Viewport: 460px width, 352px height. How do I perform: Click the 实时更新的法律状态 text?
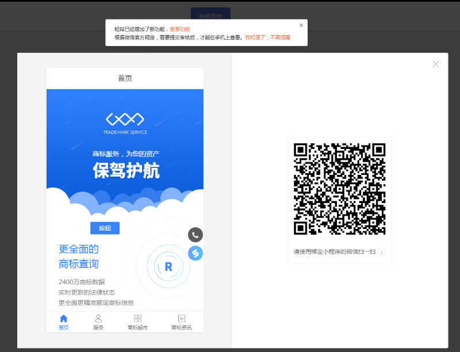87,292
